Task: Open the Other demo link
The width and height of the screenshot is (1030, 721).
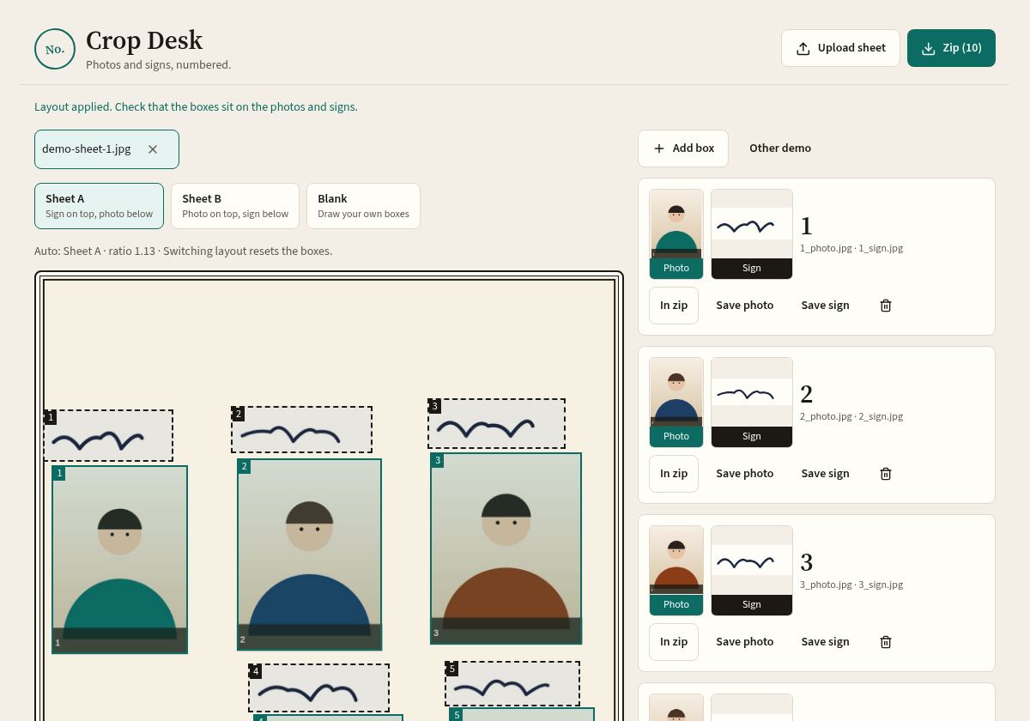Action: [780, 148]
